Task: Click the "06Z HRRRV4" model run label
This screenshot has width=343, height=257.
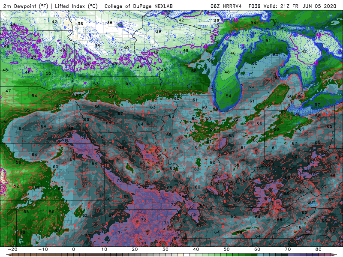Action: [226, 6]
